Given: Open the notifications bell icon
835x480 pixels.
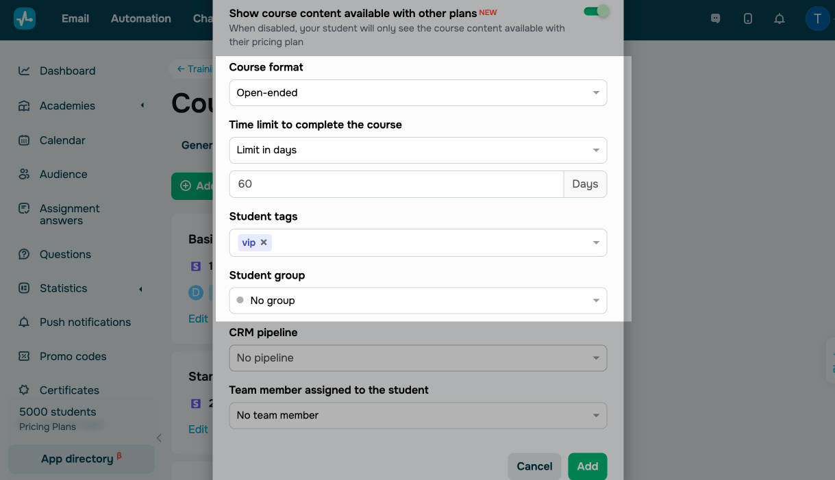Looking at the screenshot, I should [x=780, y=18].
